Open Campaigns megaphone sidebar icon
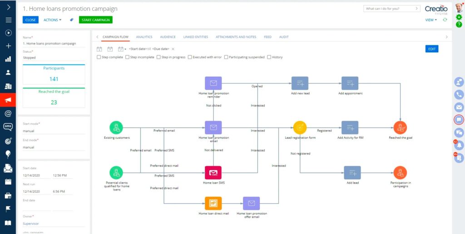Image resolution: width=465 pixels, height=234 pixels. click(8, 100)
